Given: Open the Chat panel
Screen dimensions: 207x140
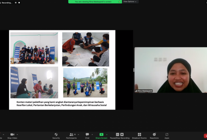Looking at the screenshot, I should 87,134.
